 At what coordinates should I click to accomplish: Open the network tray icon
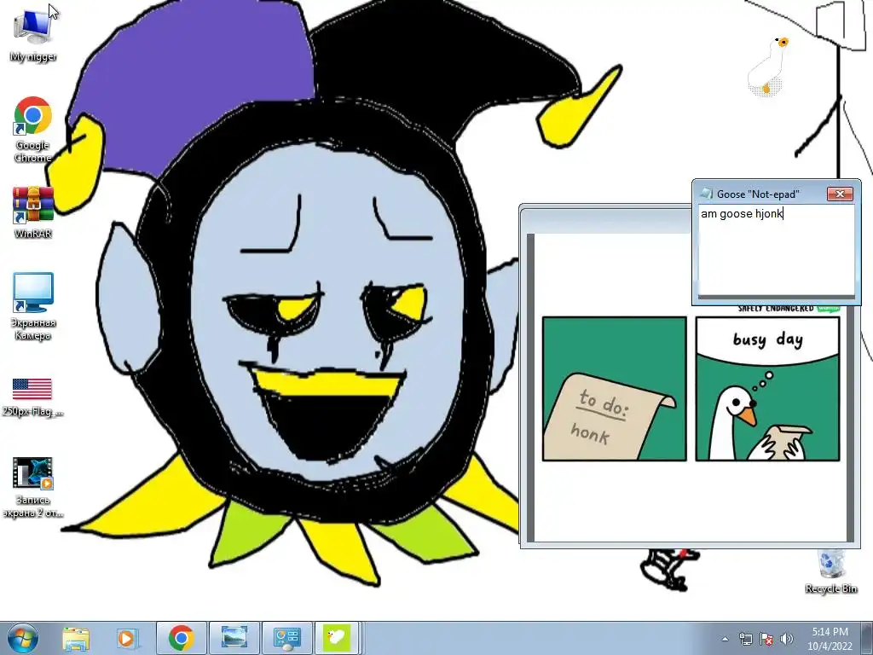(746, 639)
